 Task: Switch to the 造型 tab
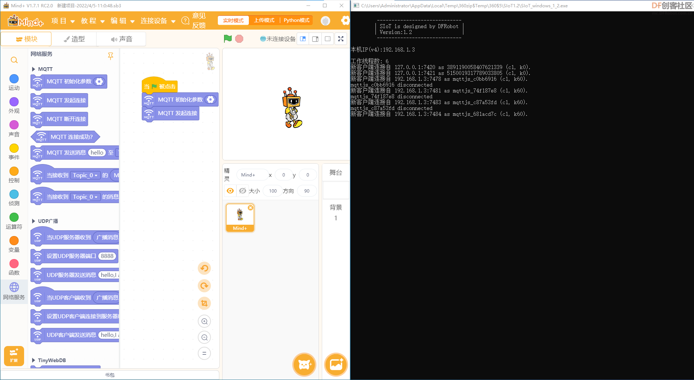(x=74, y=39)
